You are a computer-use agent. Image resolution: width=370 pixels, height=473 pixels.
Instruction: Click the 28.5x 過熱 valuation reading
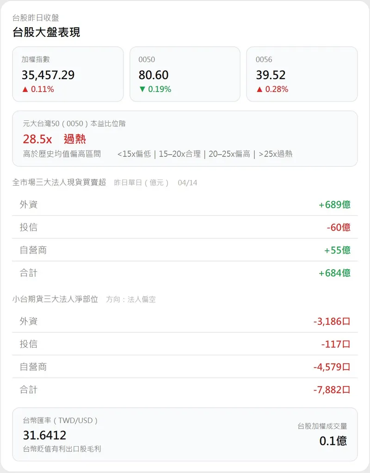pos(55,139)
